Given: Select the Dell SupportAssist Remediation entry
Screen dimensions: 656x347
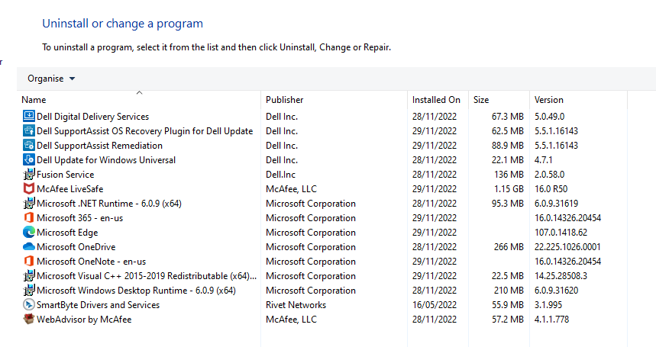Looking at the screenshot, I should 99,146.
